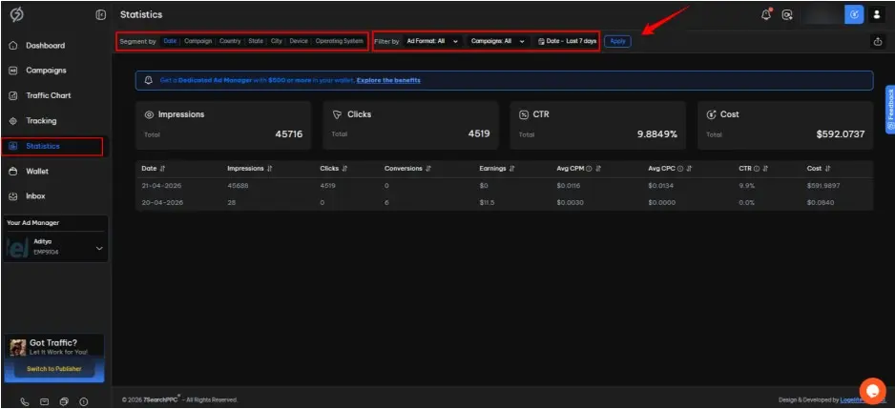Sort table by Earnings column
Screen dimensions: 895x409
pos(512,169)
